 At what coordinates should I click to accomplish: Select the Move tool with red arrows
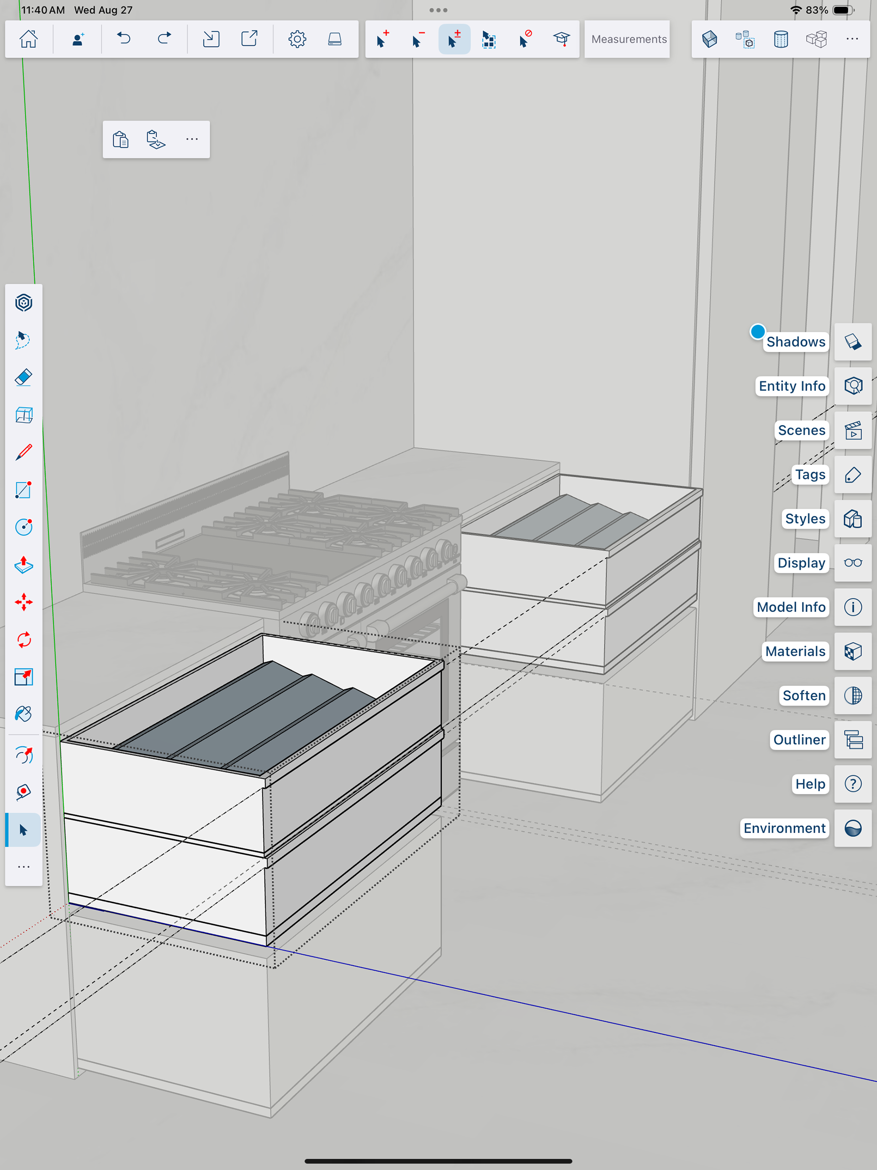click(x=24, y=602)
